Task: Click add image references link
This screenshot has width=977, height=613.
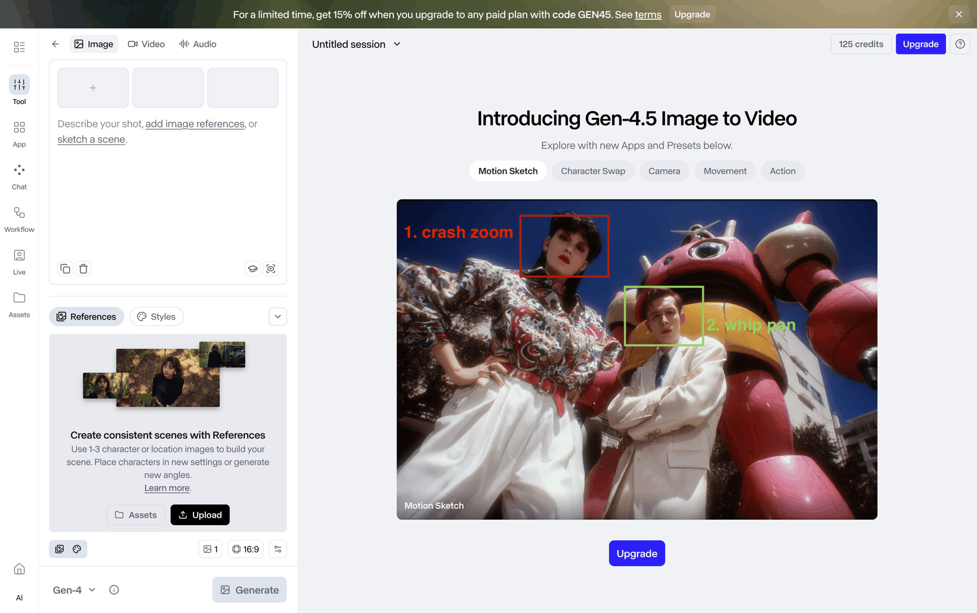Action: click(x=195, y=124)
